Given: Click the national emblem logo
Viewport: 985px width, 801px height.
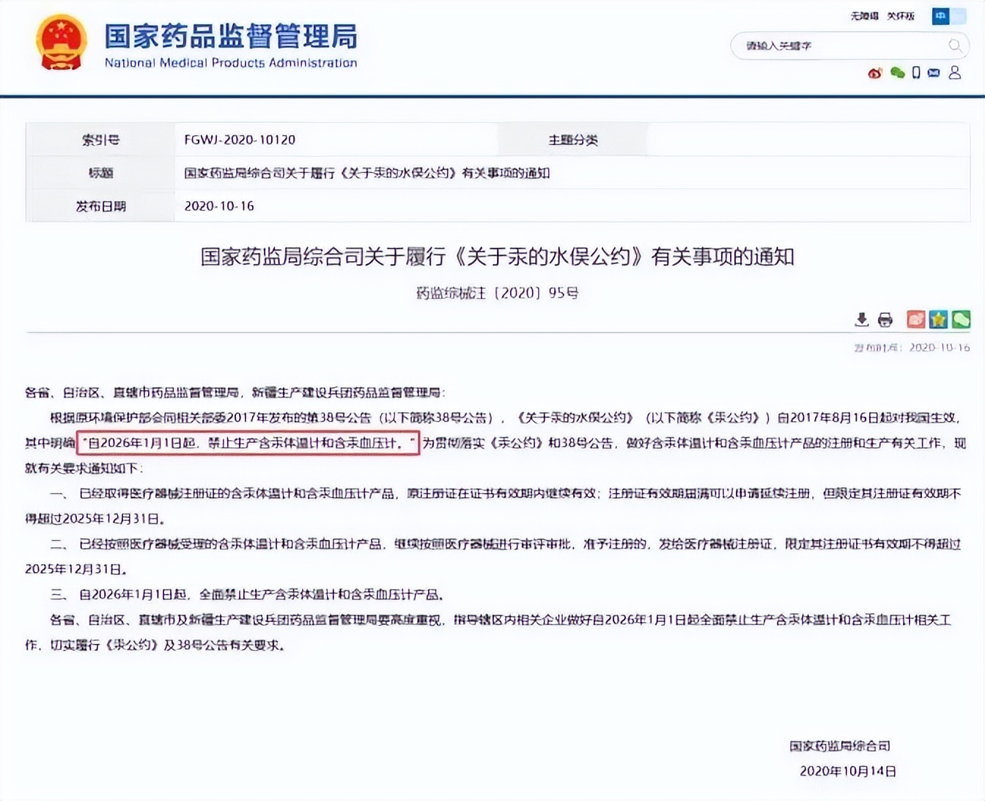Looking at the screenshot, I should tap(62, 43).
